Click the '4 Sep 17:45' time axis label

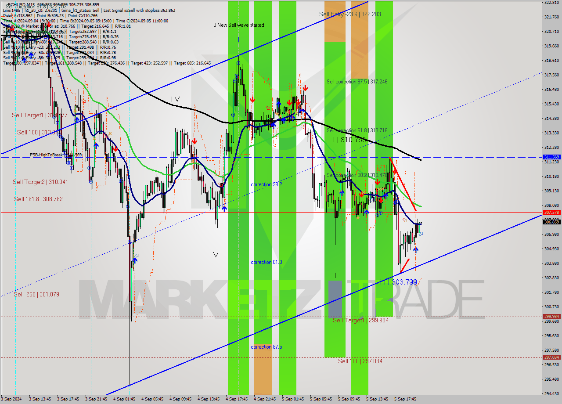pos(237,399)
